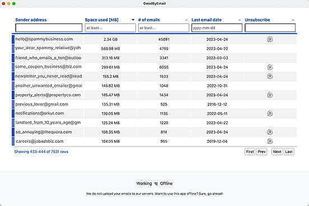Click the 45091 email count cell

[164, 39]
